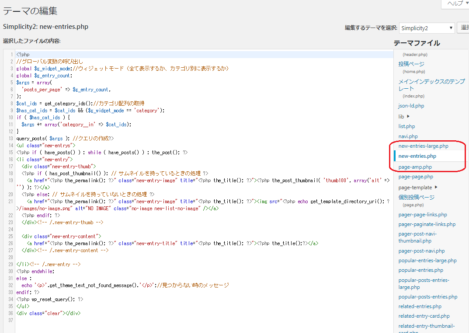Open メインインデックスのテンプレート index.php file
The height and width of the screenshot is (333, 469).
[431, 85]
